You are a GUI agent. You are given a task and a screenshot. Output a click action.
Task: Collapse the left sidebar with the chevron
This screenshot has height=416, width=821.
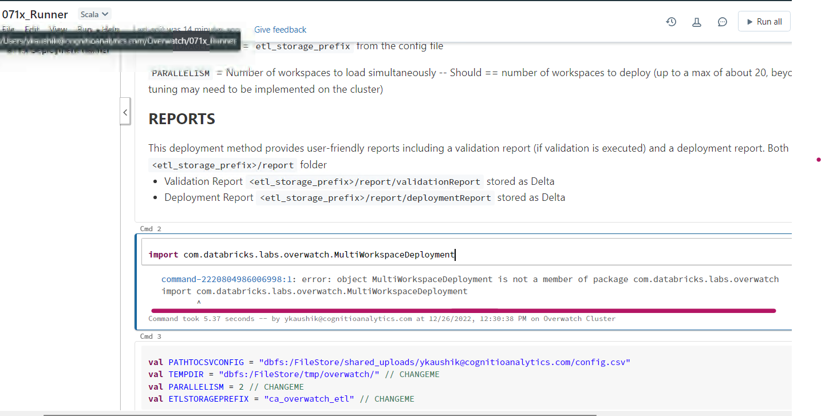point(125,112)
